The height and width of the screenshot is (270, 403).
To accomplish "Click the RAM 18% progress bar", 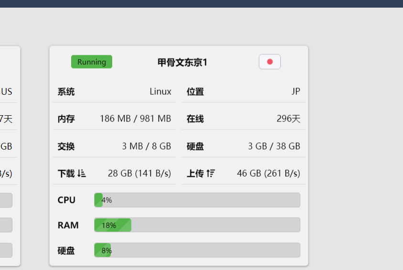I will (197, 225).
